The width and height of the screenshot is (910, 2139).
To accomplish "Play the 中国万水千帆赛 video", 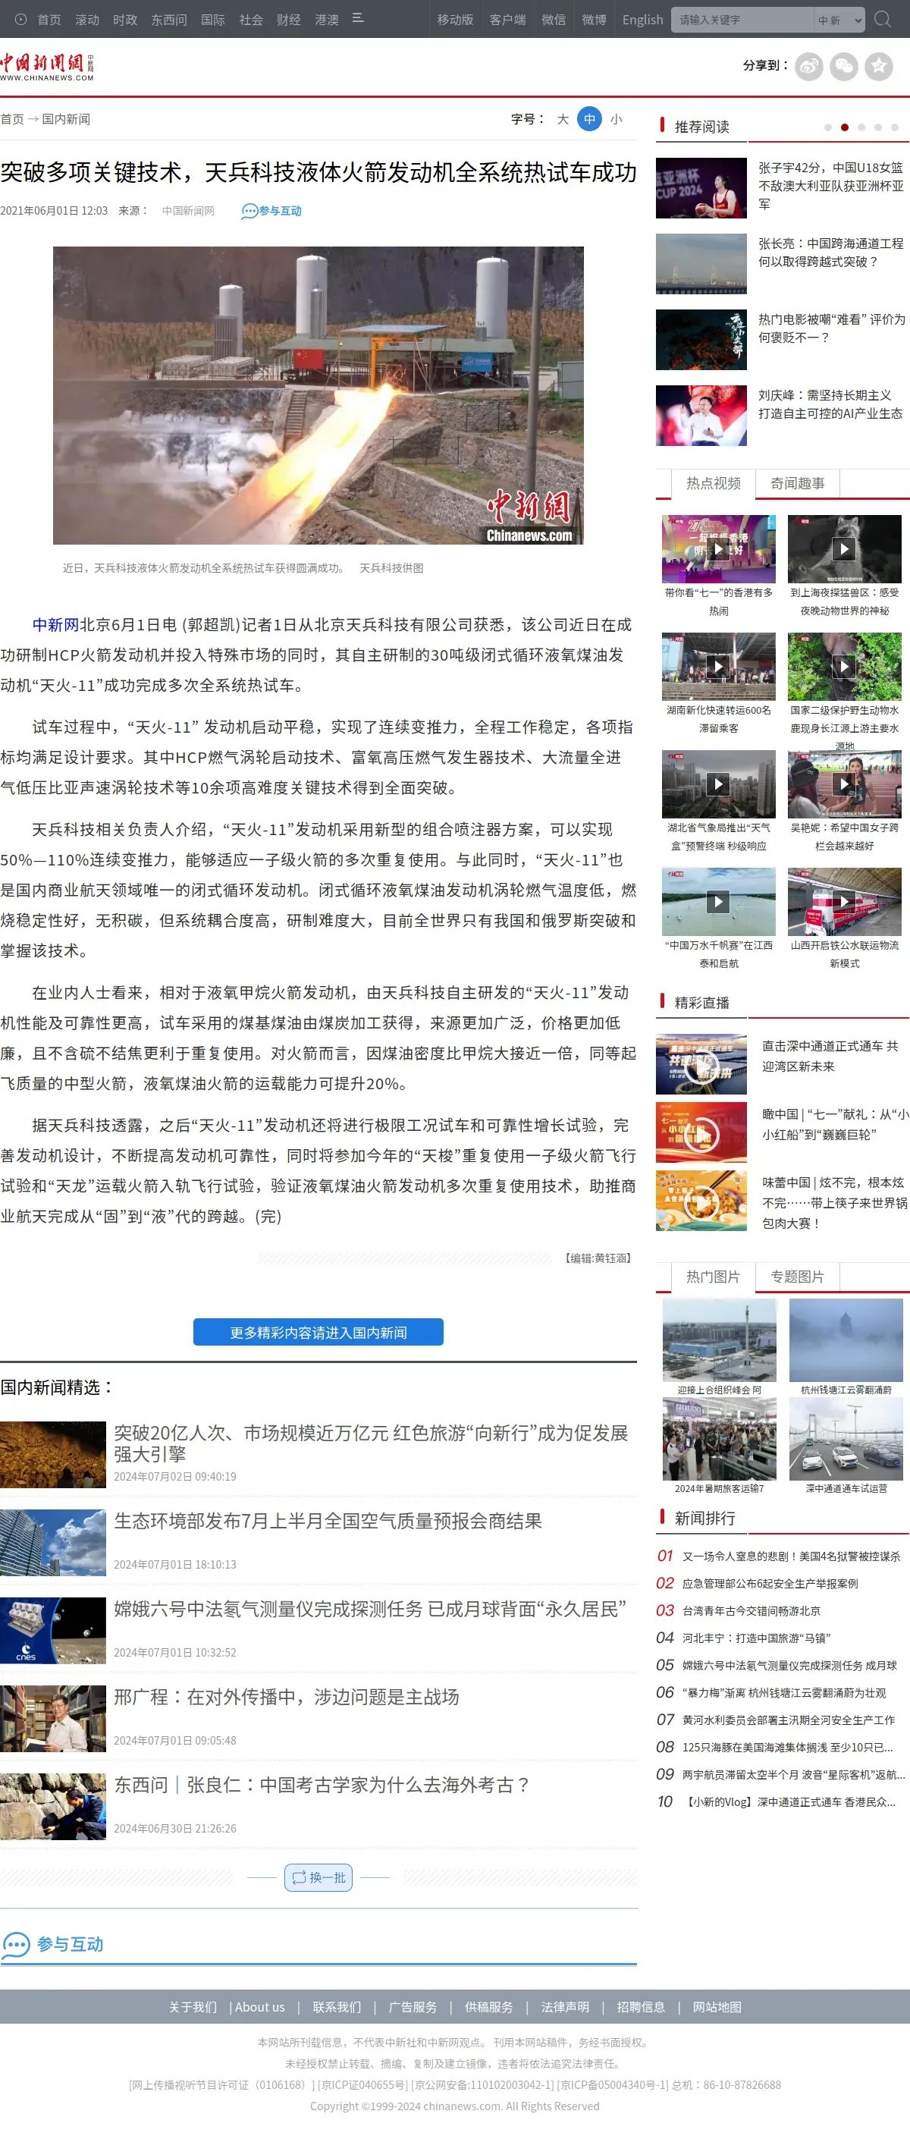I will coord(718,902).
